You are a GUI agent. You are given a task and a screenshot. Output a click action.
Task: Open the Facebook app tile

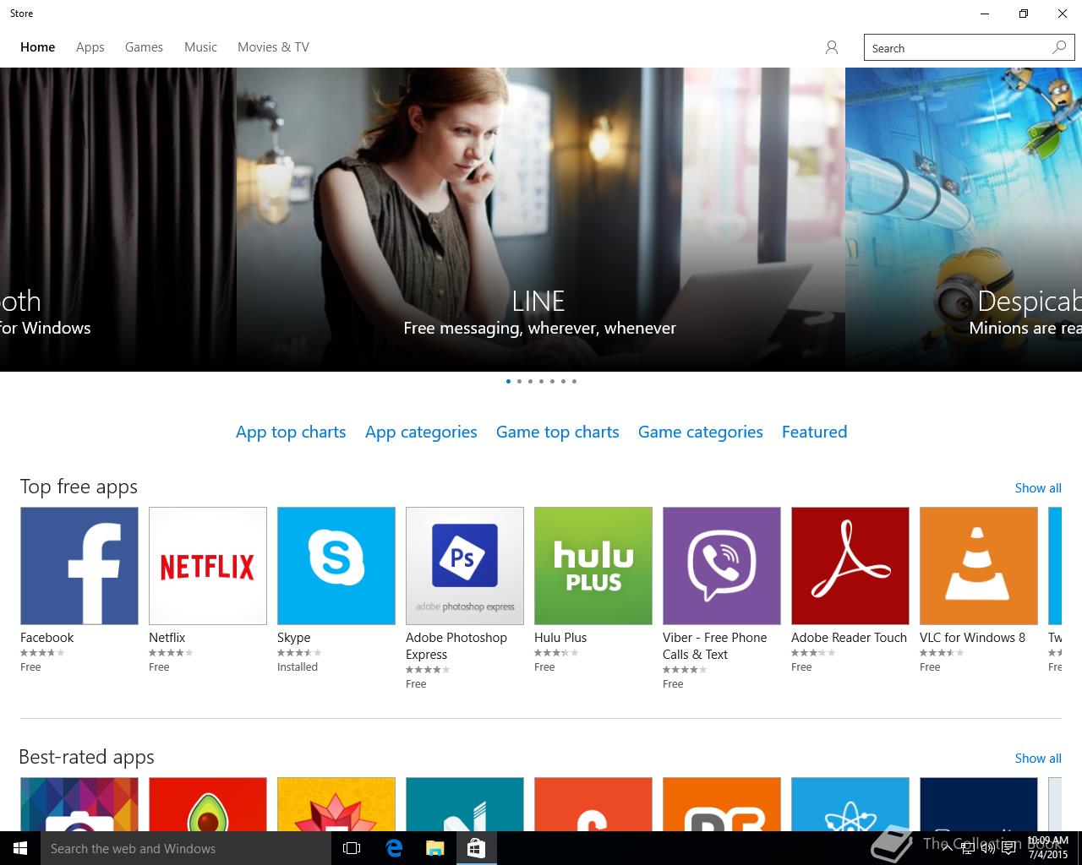[79, 566]
